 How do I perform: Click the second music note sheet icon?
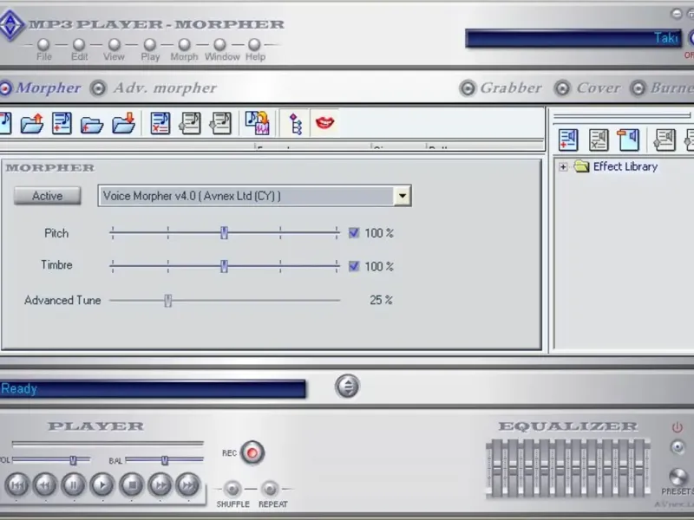pos(220,123)
